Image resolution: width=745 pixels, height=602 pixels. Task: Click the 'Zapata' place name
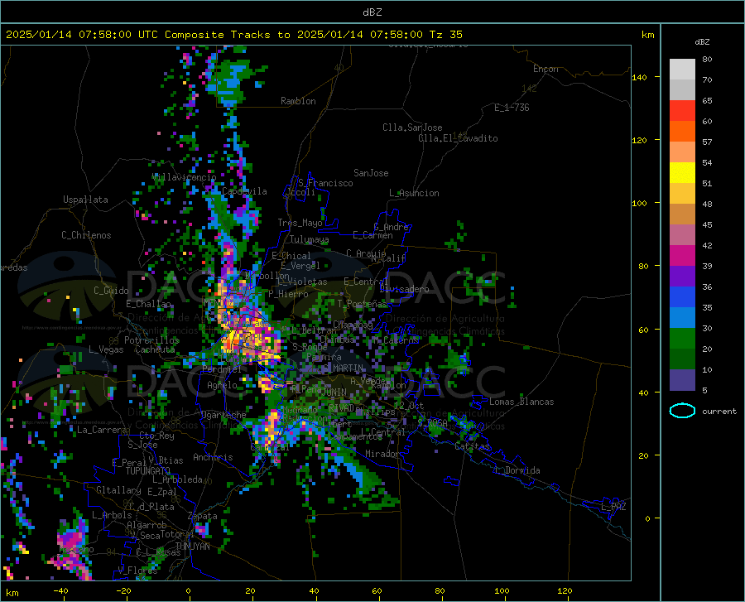(203, 516)
